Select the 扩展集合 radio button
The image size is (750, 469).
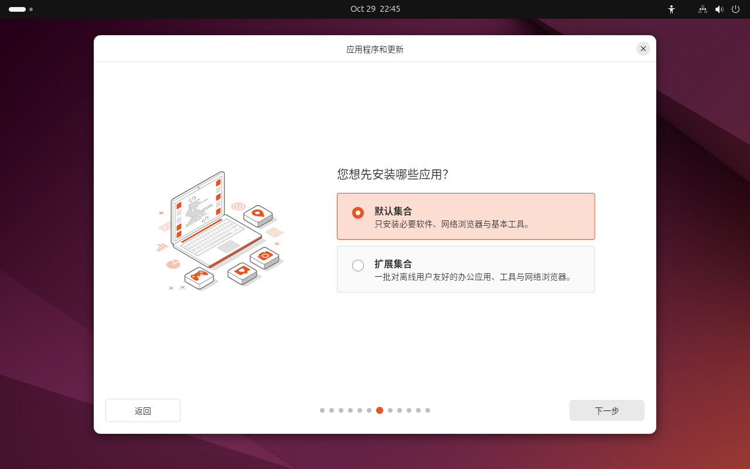pyautogui.click(x=358, y=266)
